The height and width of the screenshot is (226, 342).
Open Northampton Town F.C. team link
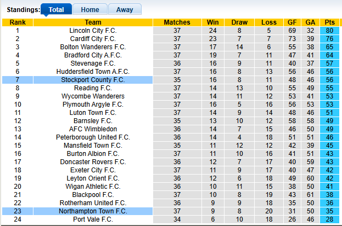pos(93,211)
